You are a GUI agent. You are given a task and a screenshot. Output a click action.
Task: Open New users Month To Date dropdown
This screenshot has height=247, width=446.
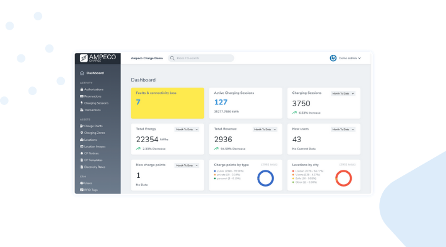(x=343, y=130)
